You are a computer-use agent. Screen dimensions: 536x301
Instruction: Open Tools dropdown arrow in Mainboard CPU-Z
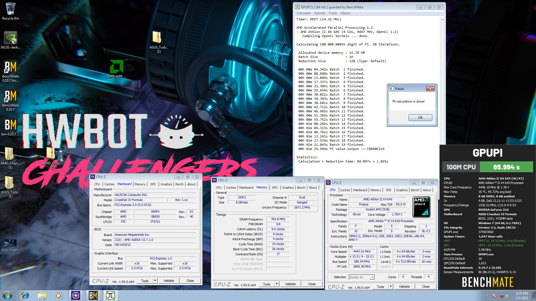[x=155, y=281]
